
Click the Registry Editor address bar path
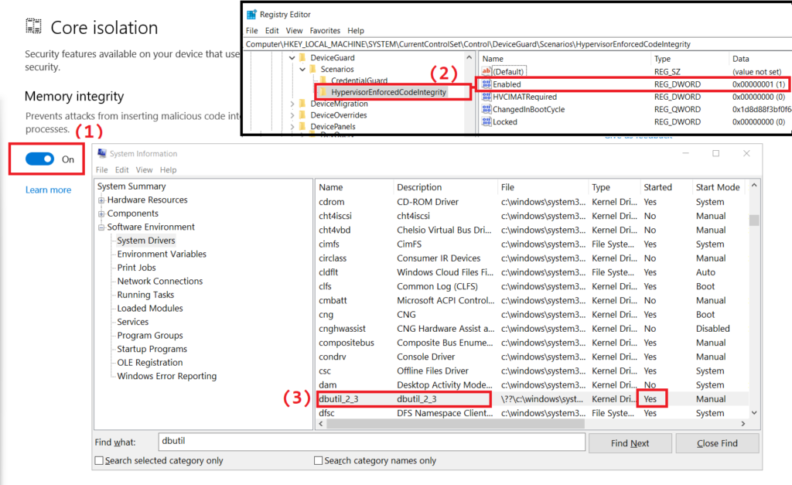click(468, 44)
